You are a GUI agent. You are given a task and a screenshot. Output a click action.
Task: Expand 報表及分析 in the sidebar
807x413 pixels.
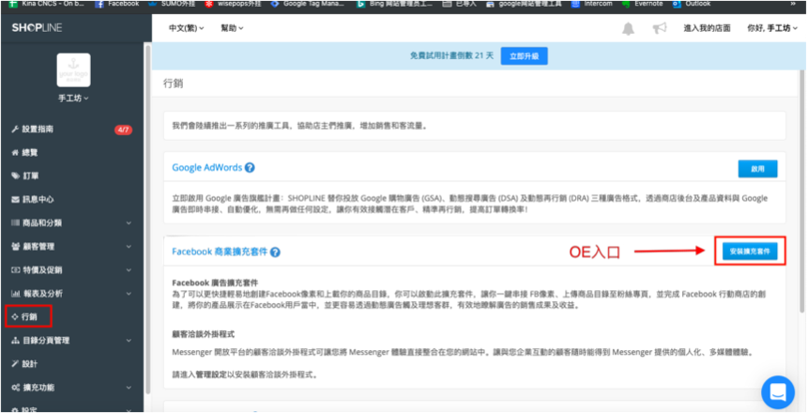71,294
